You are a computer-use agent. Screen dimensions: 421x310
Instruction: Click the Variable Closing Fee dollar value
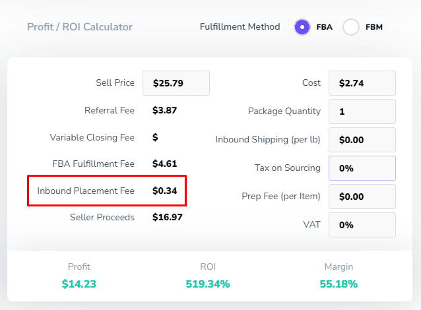coord(155,137)
